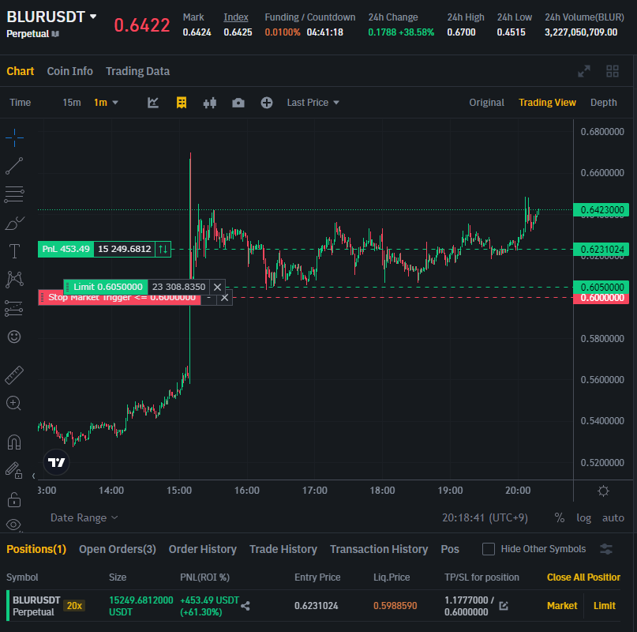Click the plus add icon in toolbar
The width and height of the screenshot is (637, 632).
(x=267, y=103)
